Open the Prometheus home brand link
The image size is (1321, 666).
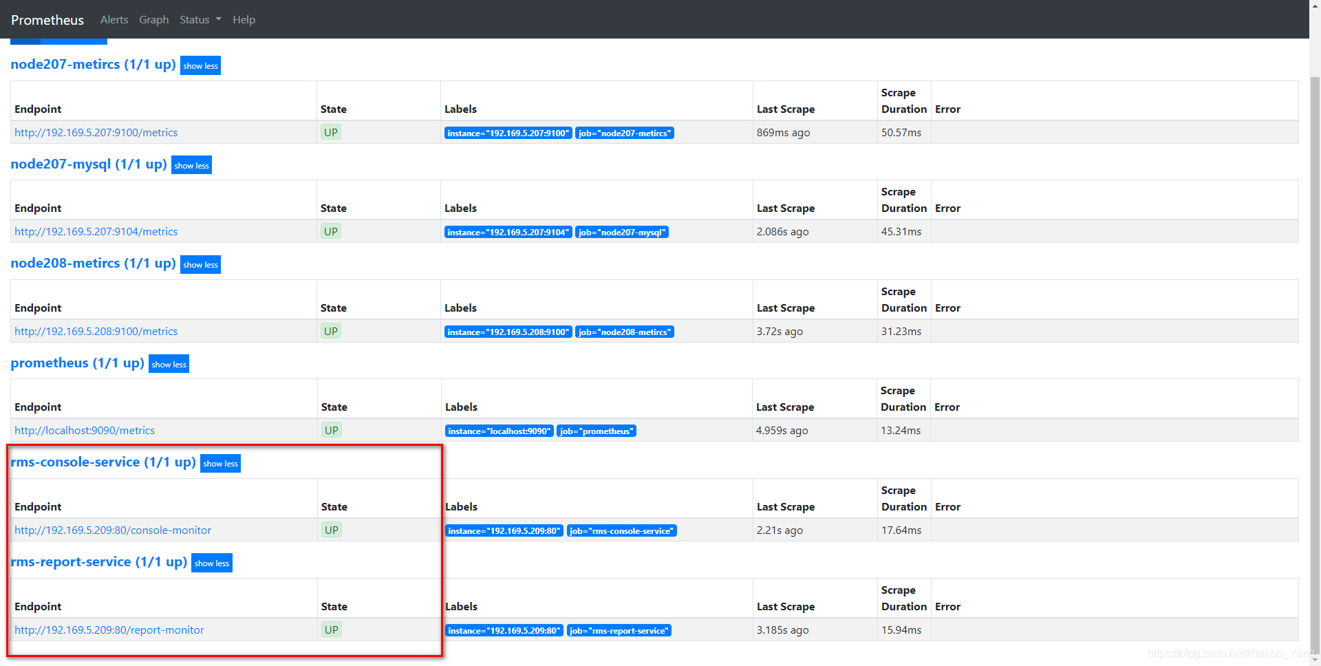(x=47, y=20)
